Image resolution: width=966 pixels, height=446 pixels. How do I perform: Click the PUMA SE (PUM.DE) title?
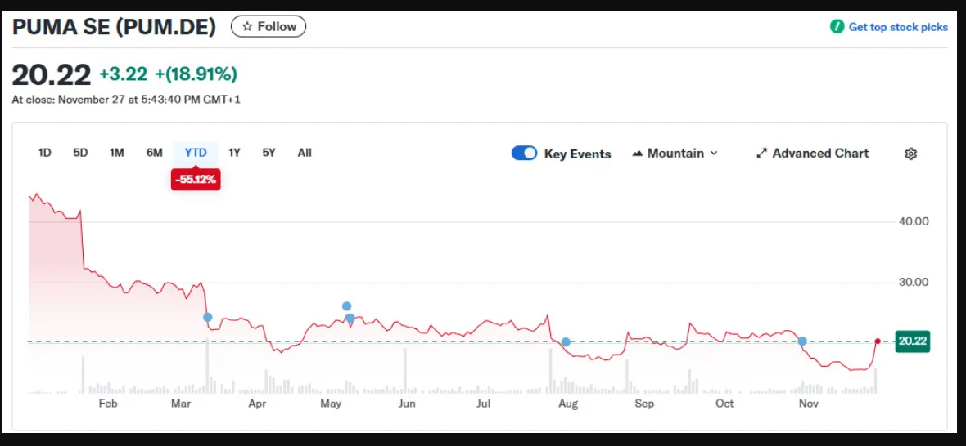tap(114, 27)
